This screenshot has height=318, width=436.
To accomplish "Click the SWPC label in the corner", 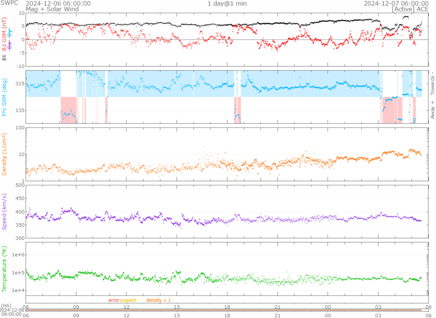I will tap(9, 3).
